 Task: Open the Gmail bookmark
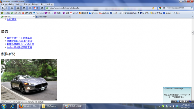click(74, 13)
